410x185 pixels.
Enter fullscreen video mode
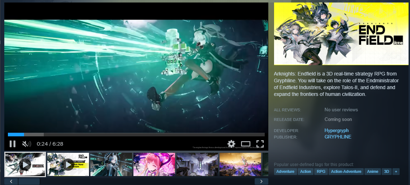click(x=260, y=144)
